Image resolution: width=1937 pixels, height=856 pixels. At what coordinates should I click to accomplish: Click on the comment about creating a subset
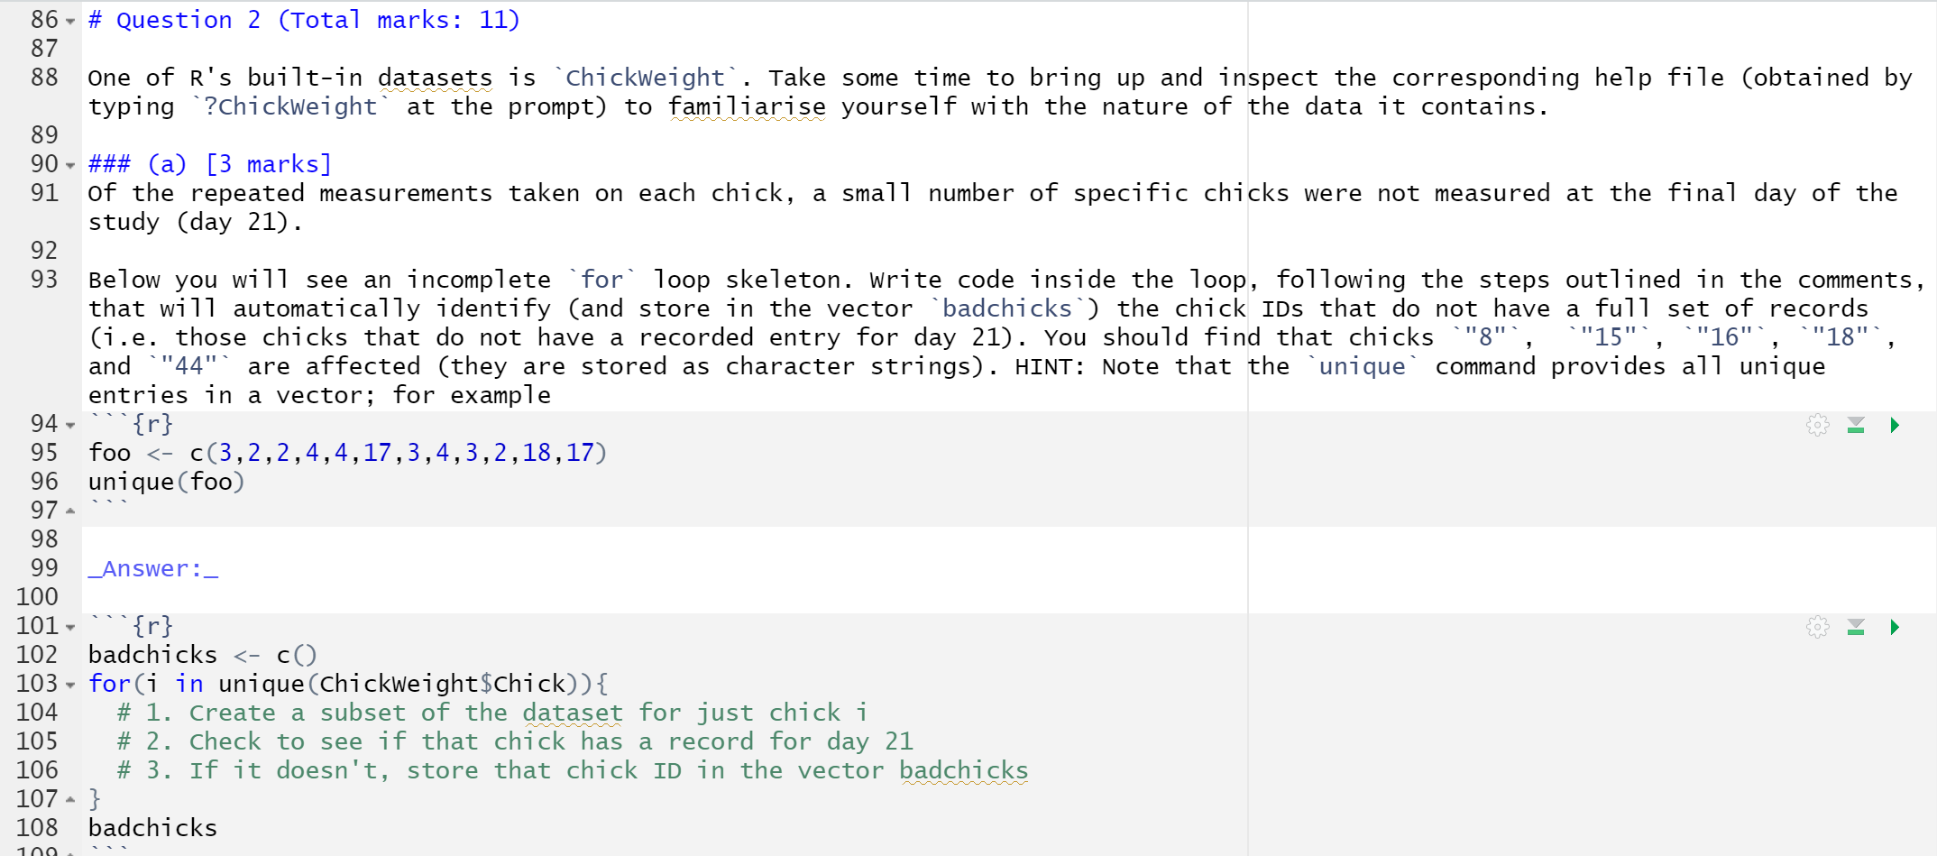[x=491, y=712]
